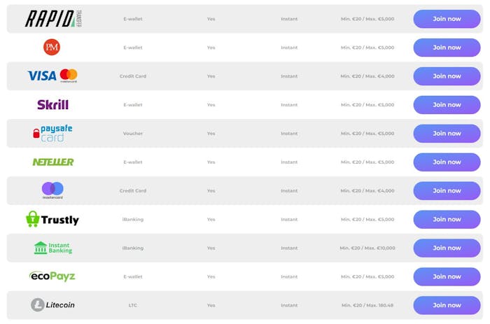Click Join now in the Trustly row

[447, 219]
